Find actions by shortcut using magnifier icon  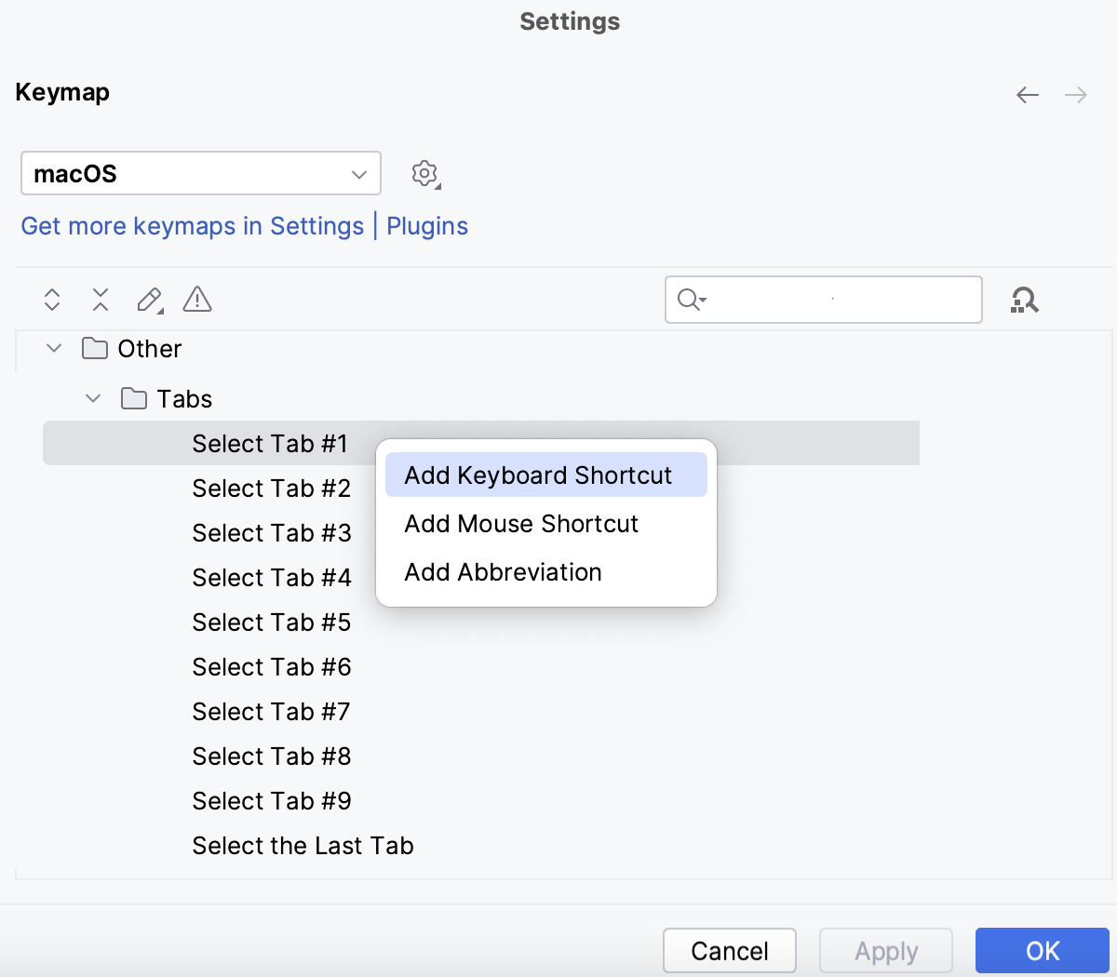pyautogui.click(x=1024, y=300)
